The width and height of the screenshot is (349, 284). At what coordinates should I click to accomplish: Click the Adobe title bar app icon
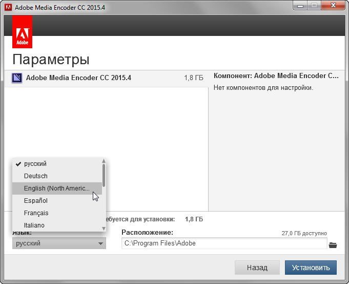click(x=8, y=7)
